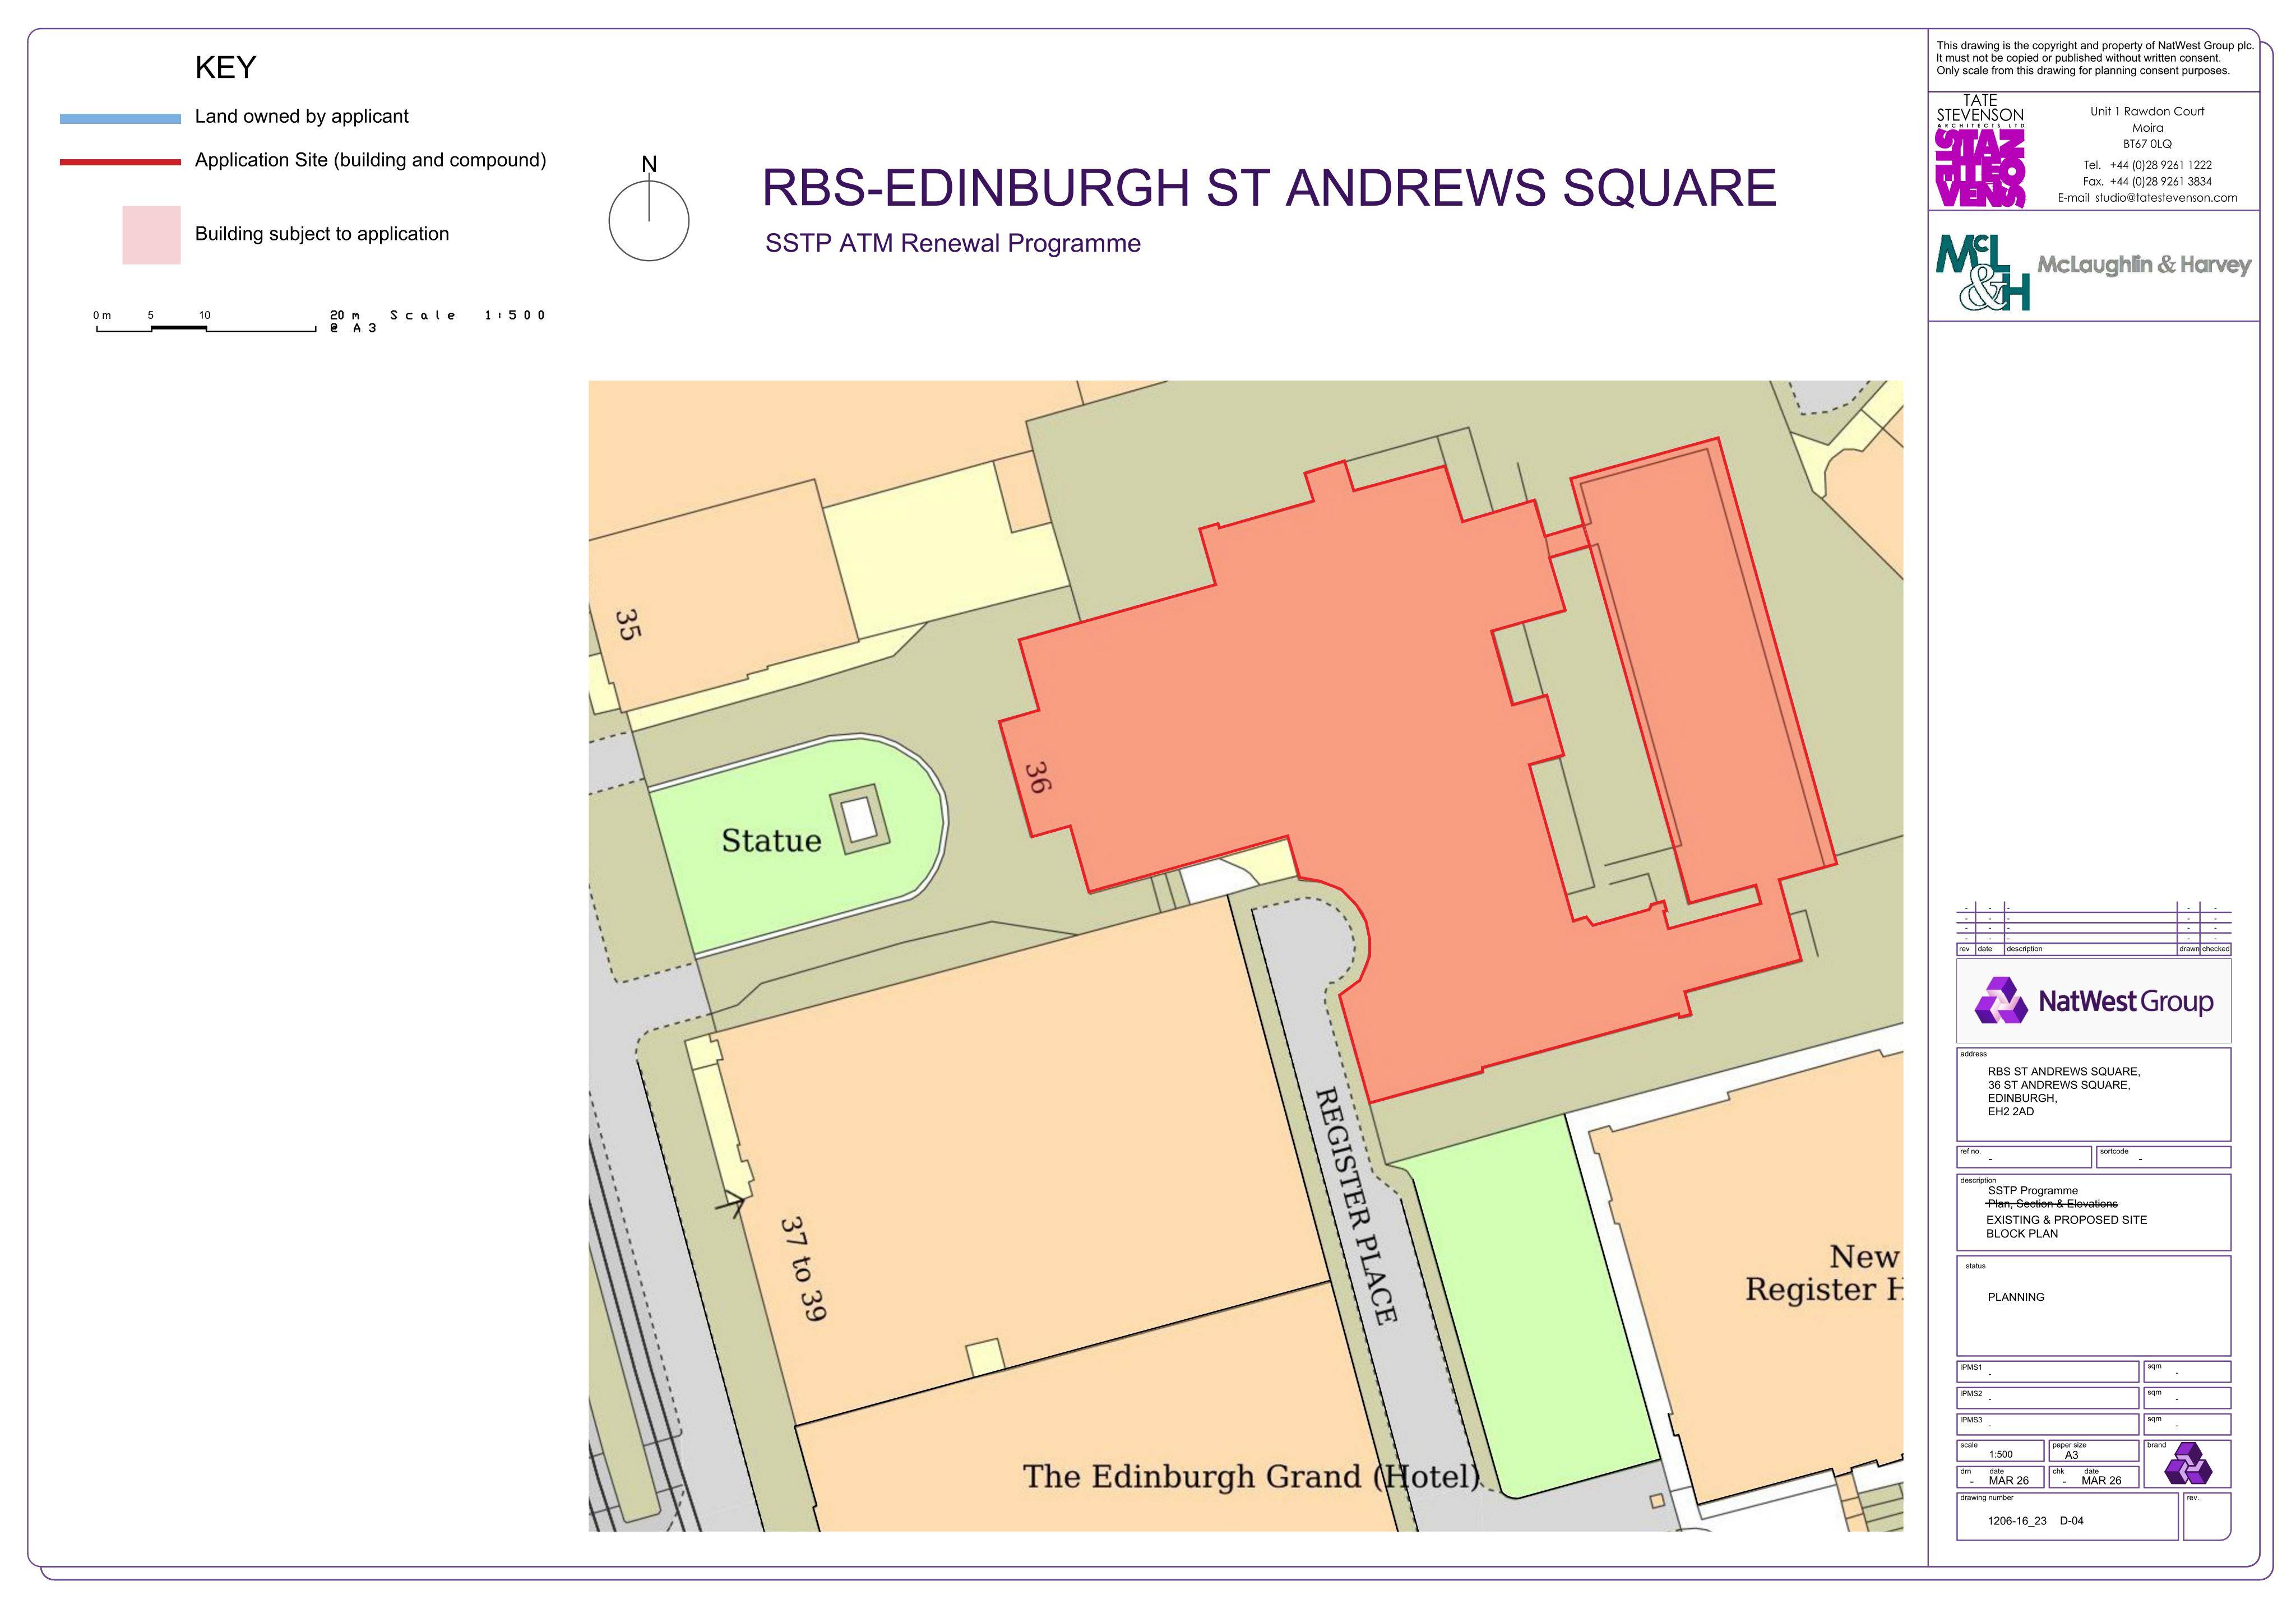Click the '36 ST ANDREWS SQUARE,' address line
The image size is (2296, 1623).
pyautogui.click(x=2059, y=1085)
